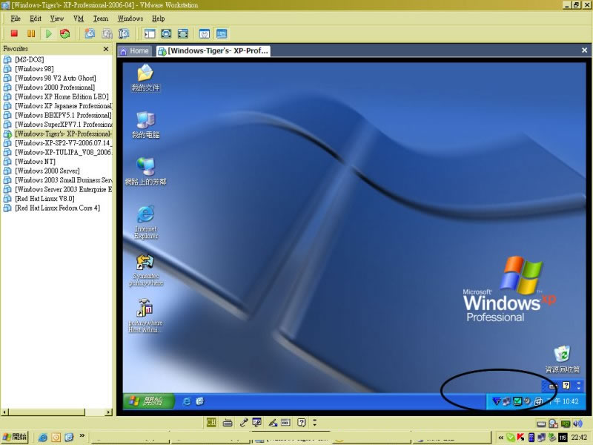Screen dimensions: 593x445
Task: Open 資源回收筒 recycle bin in guest
Action: [562, 359]
